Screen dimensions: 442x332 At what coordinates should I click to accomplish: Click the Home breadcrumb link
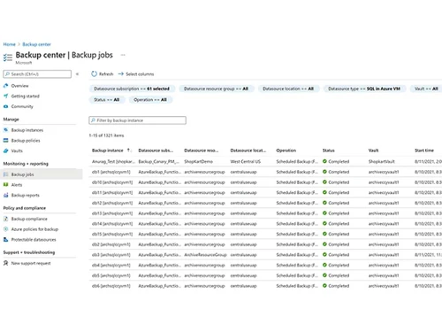pyautogui.click(x=9, y=44)
